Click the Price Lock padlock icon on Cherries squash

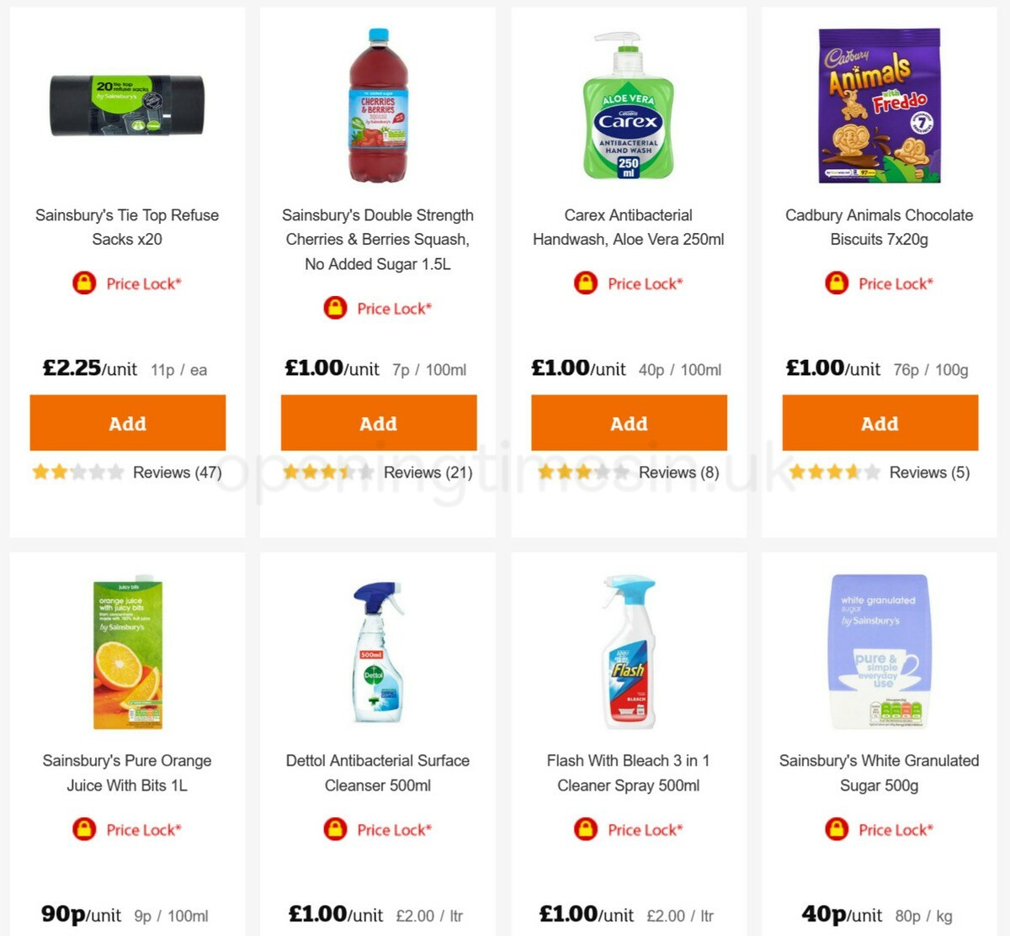tap(335, 309)
